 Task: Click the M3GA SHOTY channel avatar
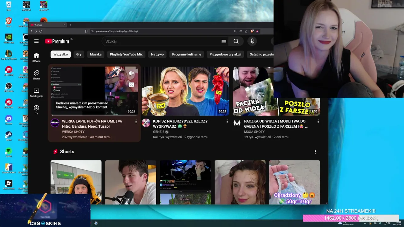[237, 123]
